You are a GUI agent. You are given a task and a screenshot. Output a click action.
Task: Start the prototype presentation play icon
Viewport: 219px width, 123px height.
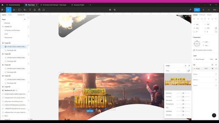pos(204,10)
